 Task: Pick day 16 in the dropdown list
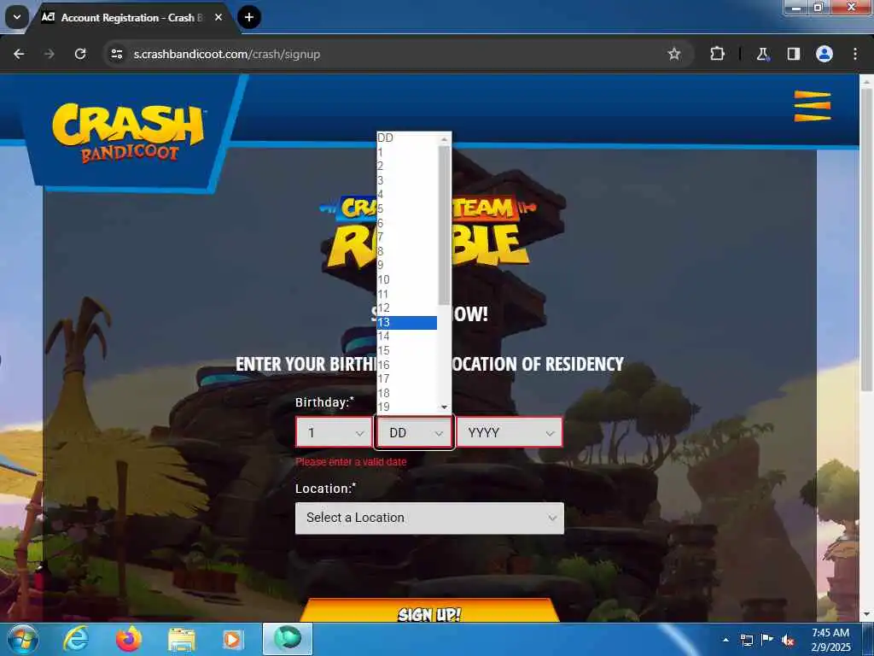(x=407, y=365)
